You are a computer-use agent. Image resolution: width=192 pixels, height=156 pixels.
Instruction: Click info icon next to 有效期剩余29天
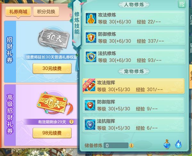71,122
